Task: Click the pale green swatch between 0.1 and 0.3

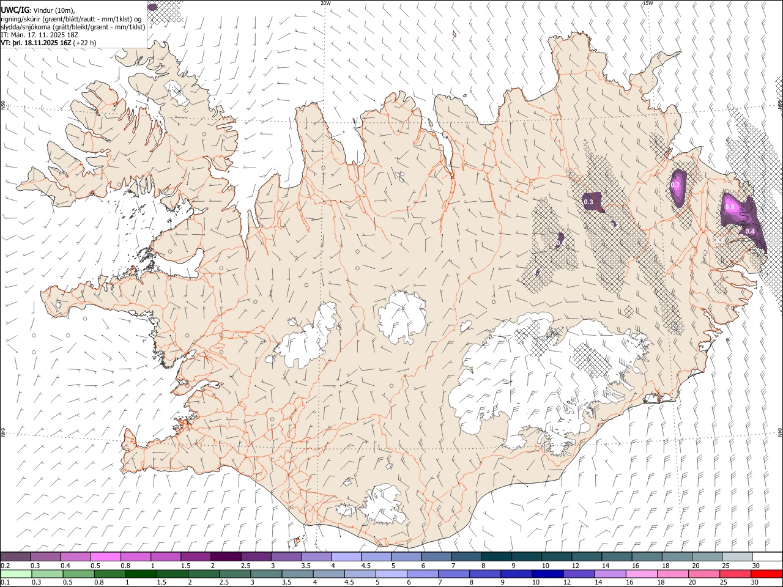Action: (16, 574)
